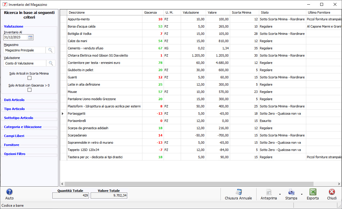Open the dropdown arrow next to Stampa
342x209 pixels.
pos(302,194)
